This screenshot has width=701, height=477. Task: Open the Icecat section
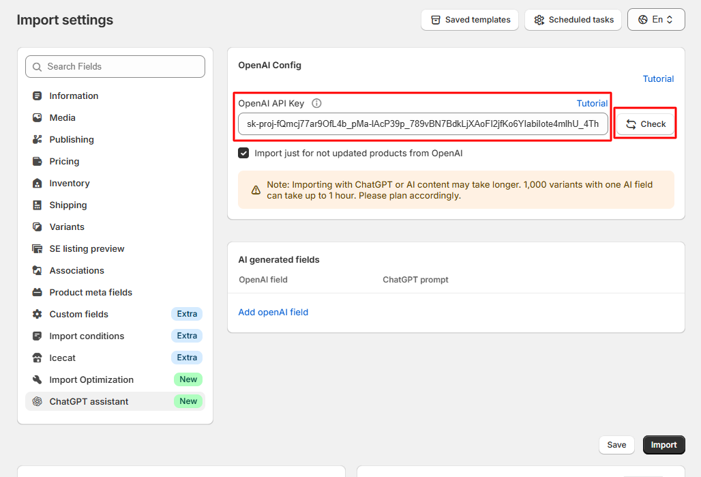[x=115, y=358]
